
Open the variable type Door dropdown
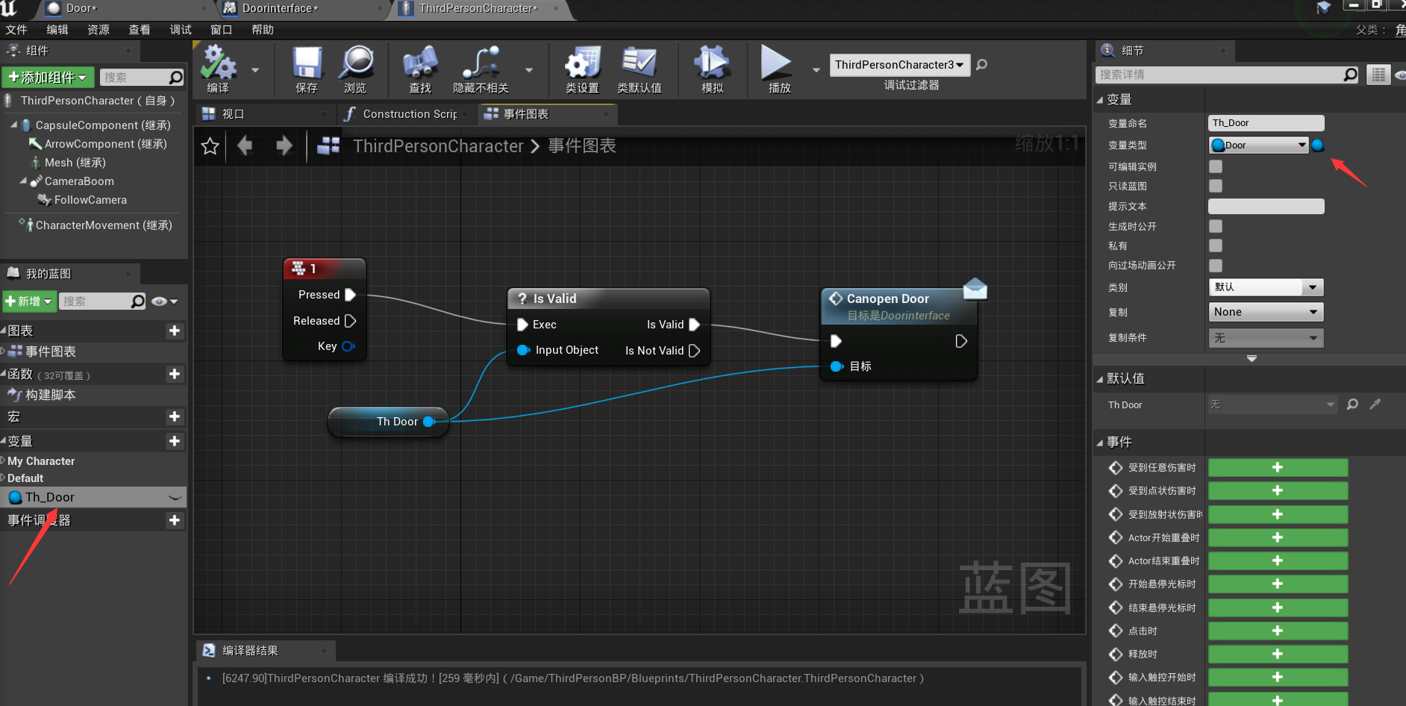[x=1258, y=146]
